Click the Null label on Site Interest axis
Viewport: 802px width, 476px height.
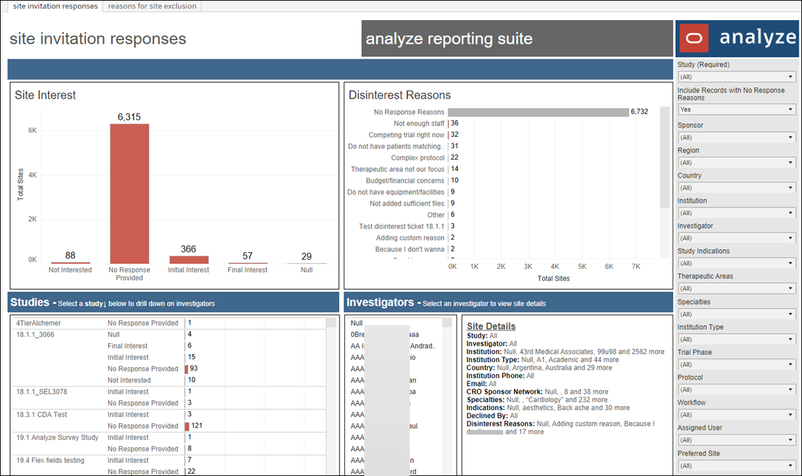click(306, 270)
